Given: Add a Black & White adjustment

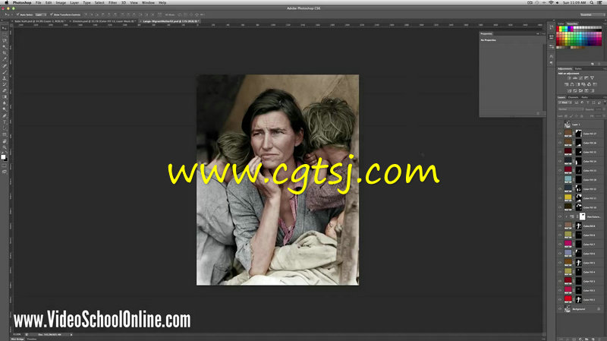Looking at the screenshot, I should [x=578, y=84].
